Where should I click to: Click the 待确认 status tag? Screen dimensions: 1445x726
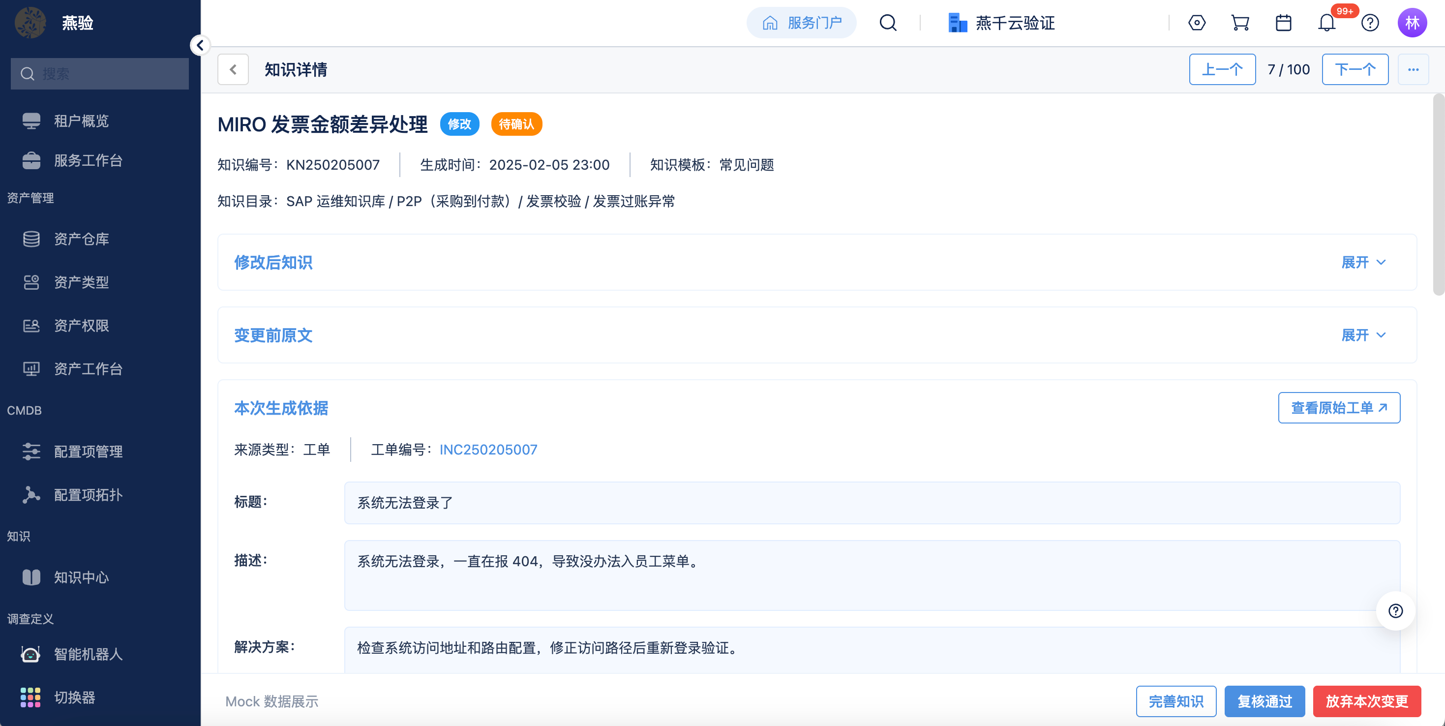[516, 124]
